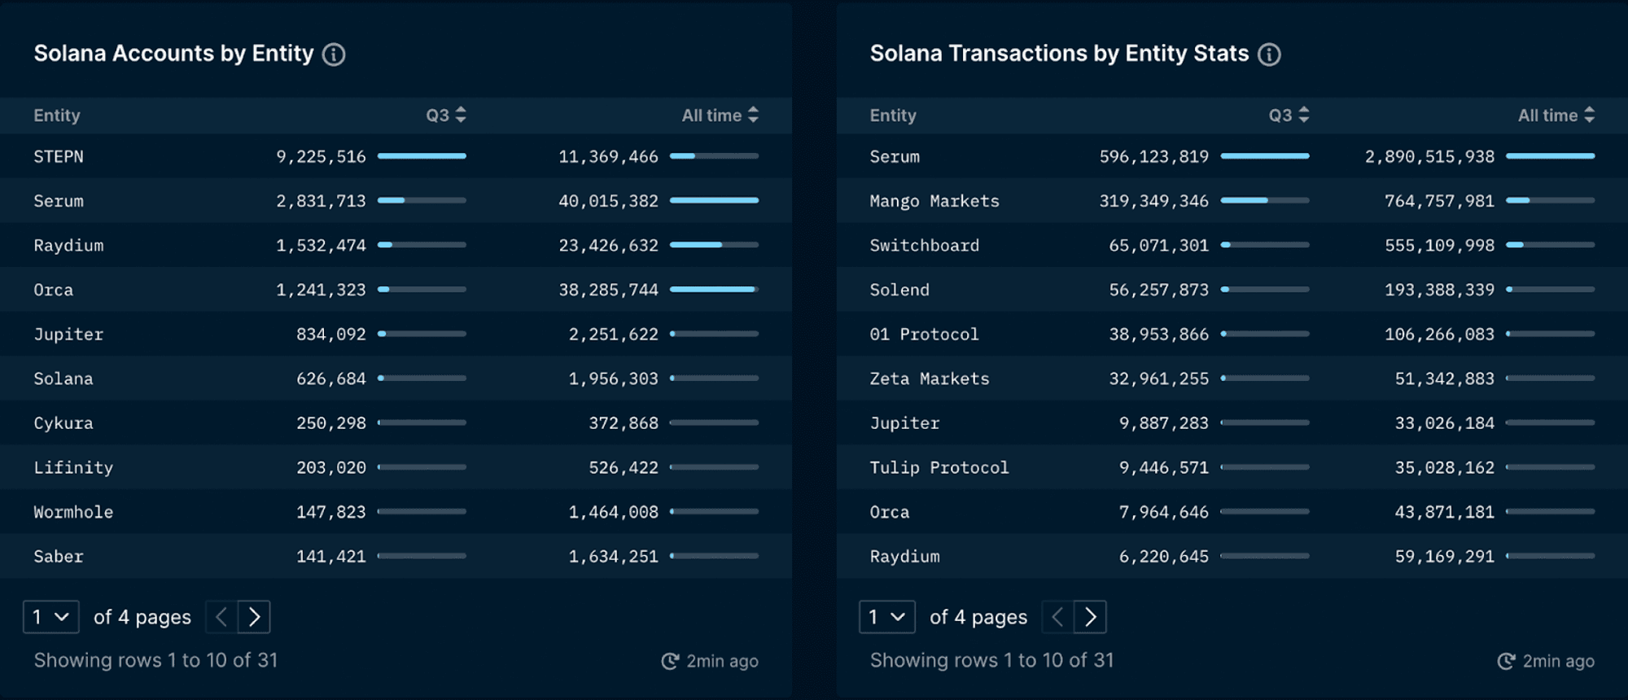1628x700 pixels.
Task: Sort Accounts table by Q3 column
Action: (x=446, y=115)
